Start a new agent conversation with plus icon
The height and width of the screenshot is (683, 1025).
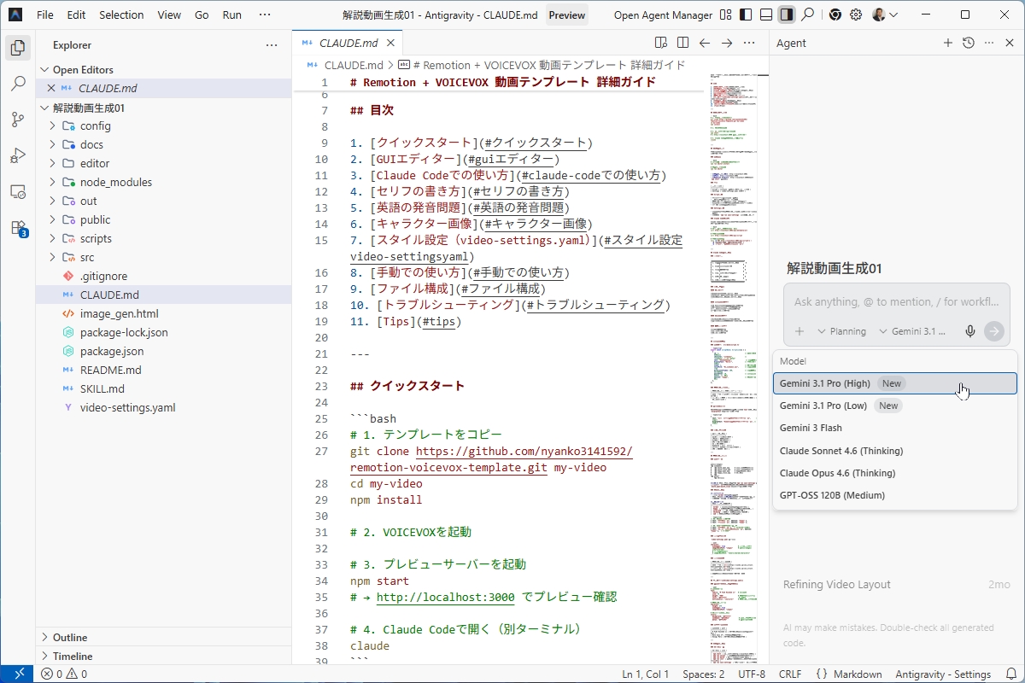[x=947, y=43]
